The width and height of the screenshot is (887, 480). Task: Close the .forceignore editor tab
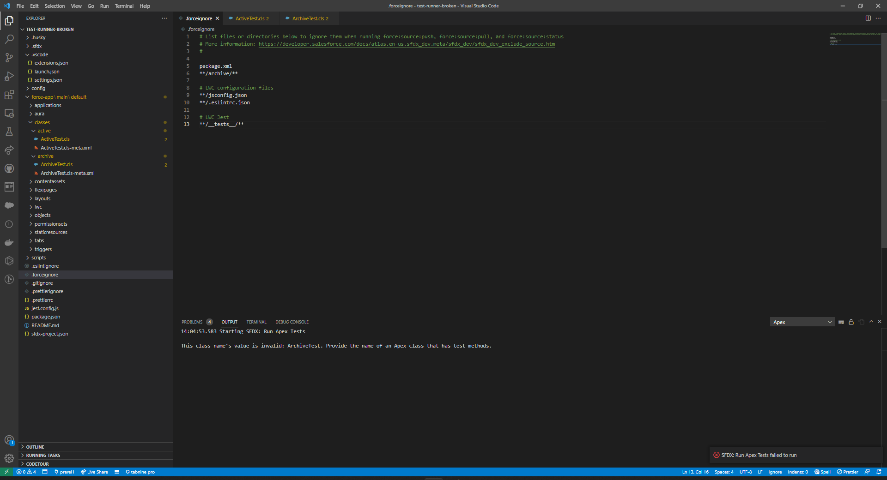click(217, 18)
